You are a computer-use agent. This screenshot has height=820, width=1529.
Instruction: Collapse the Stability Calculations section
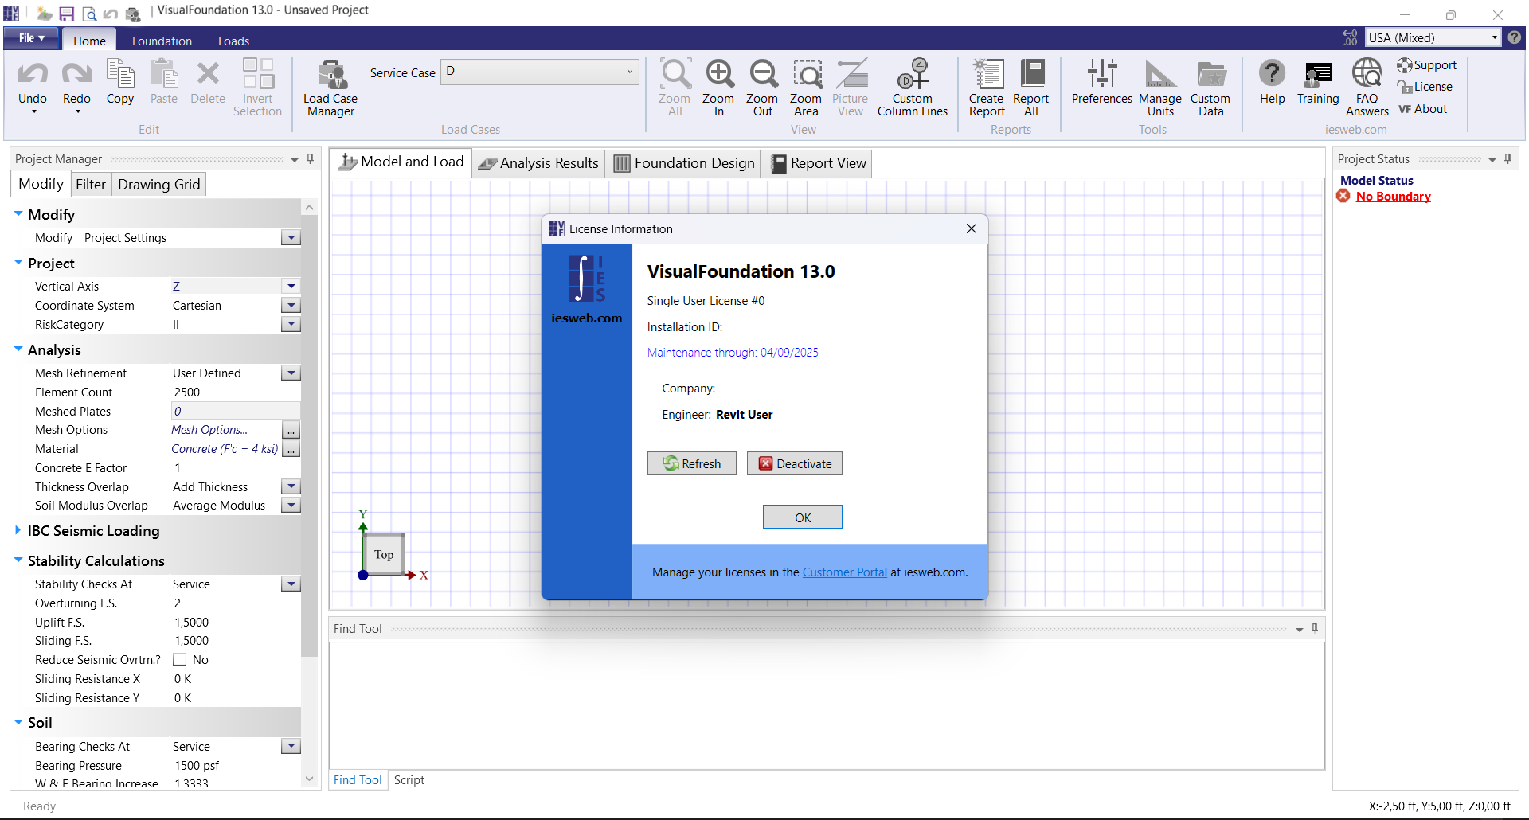click(x=18, y=560)
